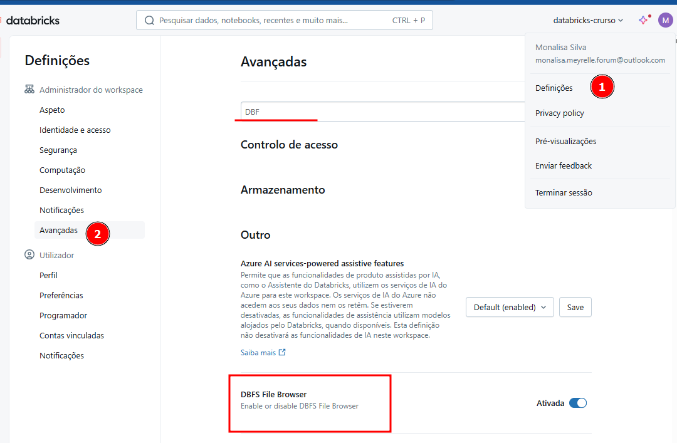
Task: Click the databricks logo
Action: pyautogui.click(x=30, y=20)
